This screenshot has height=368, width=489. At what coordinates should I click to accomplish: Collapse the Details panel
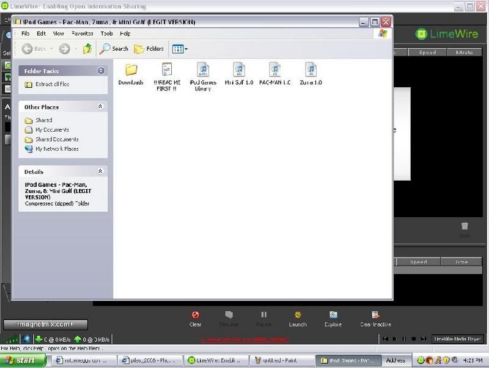pos(100,171)
